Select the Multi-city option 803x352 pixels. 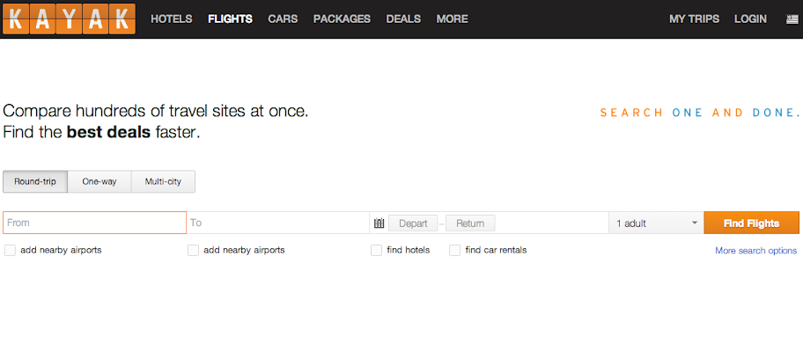point(163,181)
